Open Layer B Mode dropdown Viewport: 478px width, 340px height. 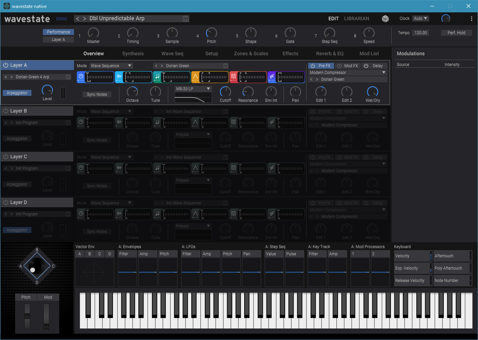(x=111, y=112)
